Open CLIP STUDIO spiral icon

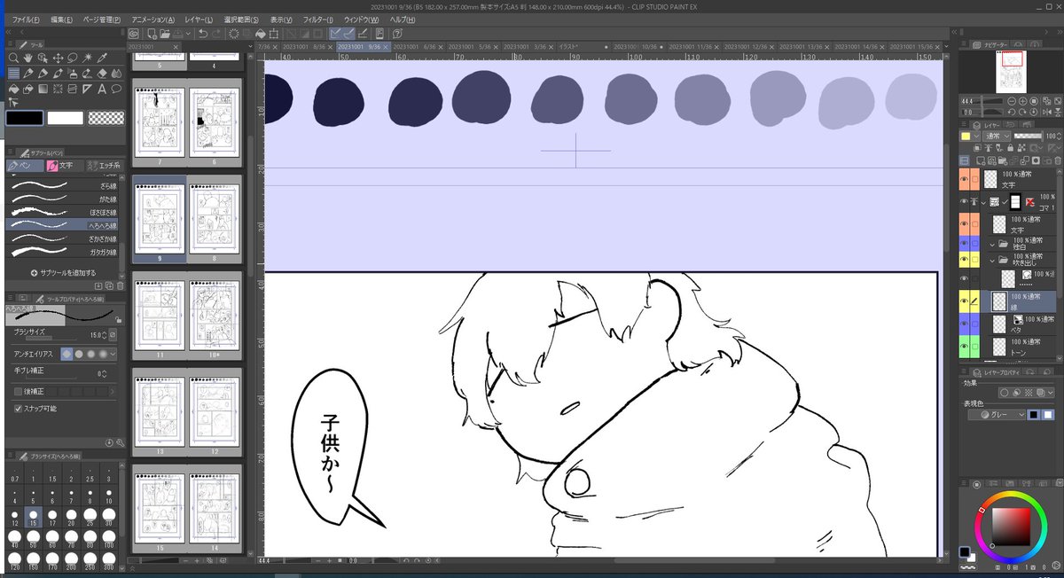133,34
